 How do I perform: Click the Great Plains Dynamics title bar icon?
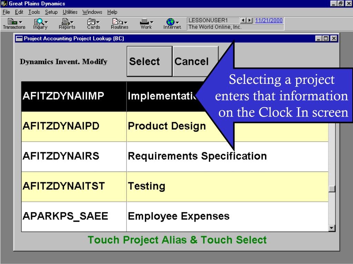point(4,3)
